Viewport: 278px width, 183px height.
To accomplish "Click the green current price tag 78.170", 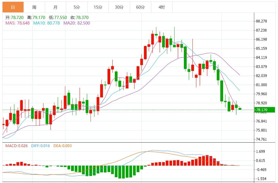I will pyautogui.click(x=265, y=110).
